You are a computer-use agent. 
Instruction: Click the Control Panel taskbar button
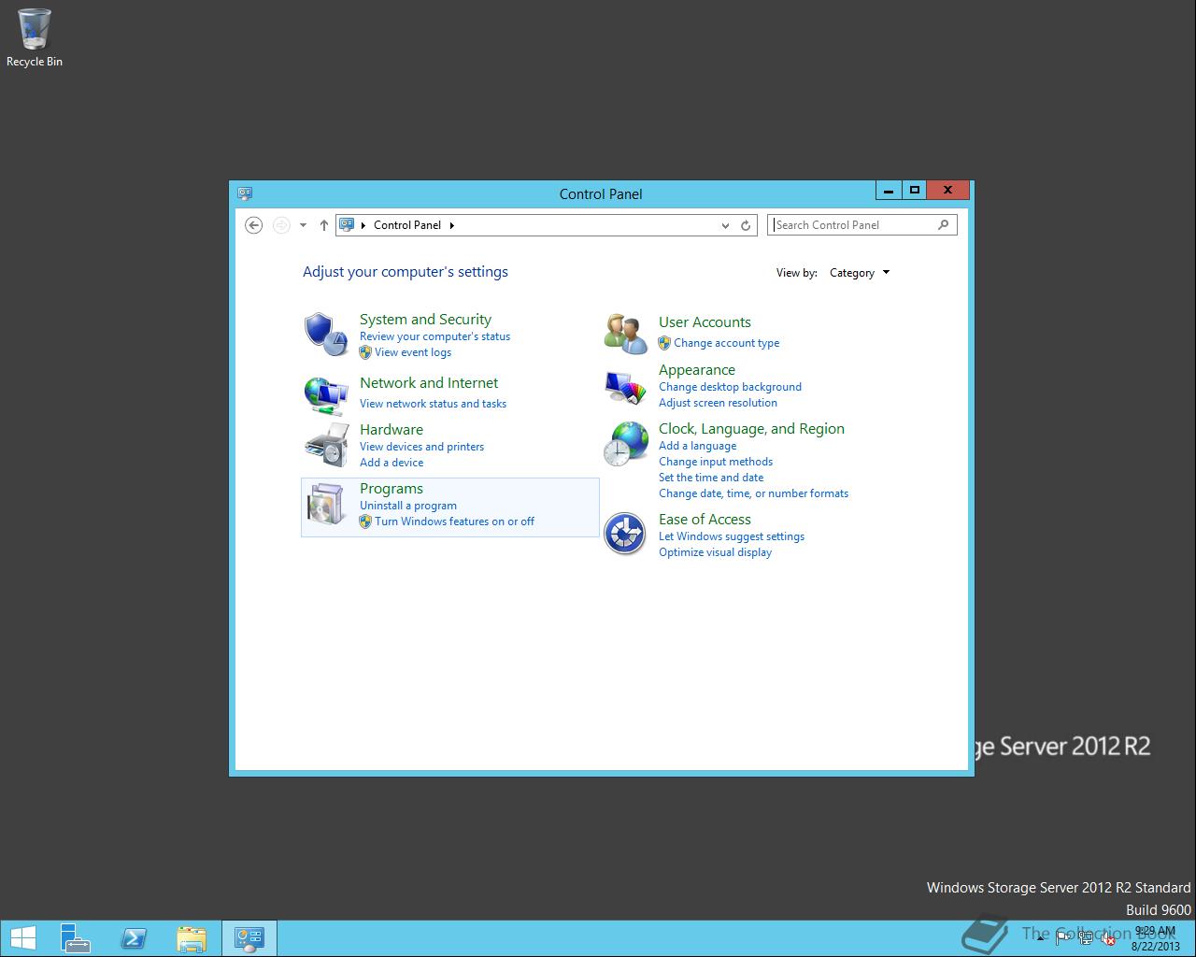click(x=249, y=938)
